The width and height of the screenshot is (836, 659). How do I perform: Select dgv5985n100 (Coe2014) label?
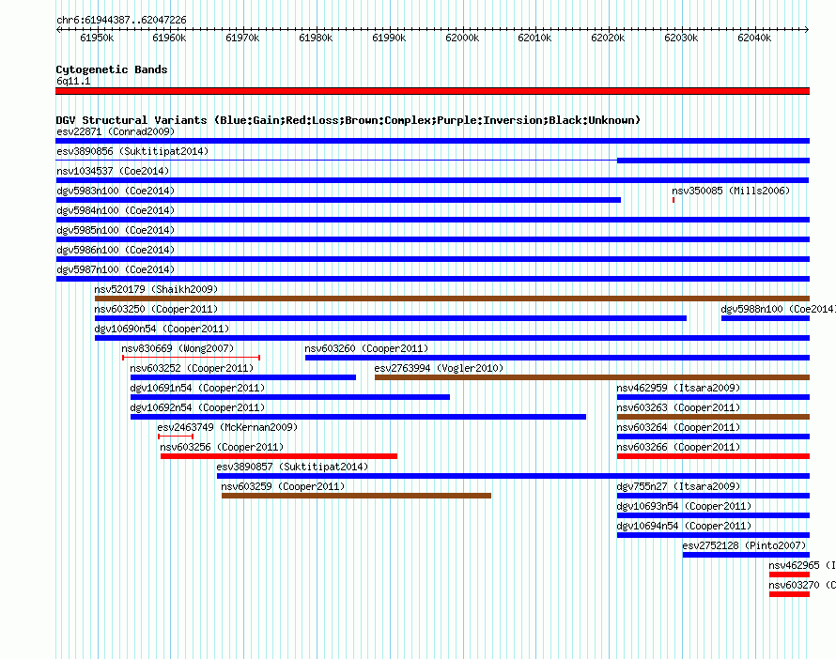(116, 230)
